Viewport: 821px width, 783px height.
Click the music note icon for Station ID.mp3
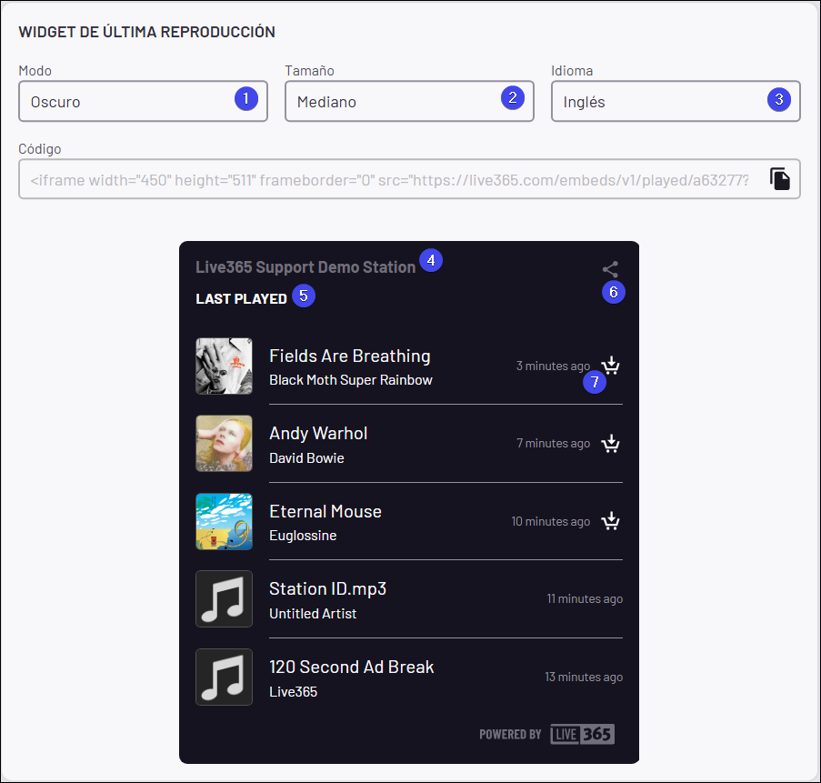[224, 598]
